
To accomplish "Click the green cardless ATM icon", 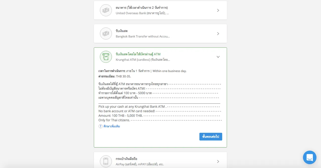I will pyautogui.click(x=106, y=57).
